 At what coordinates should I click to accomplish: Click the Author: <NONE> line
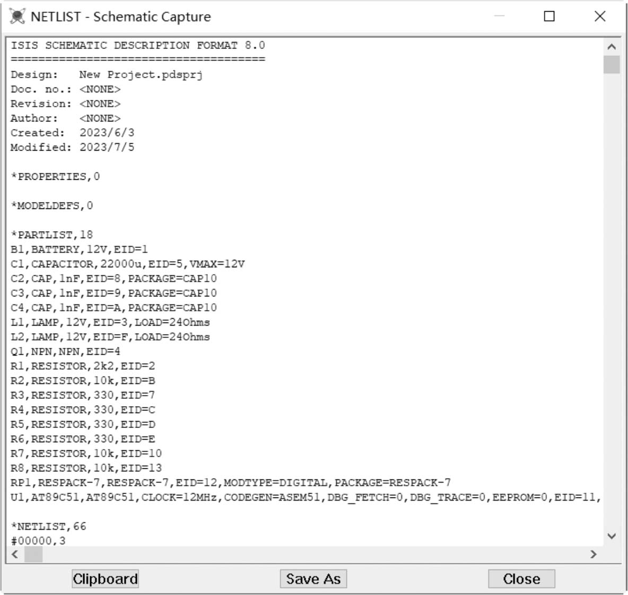[65, 118]
